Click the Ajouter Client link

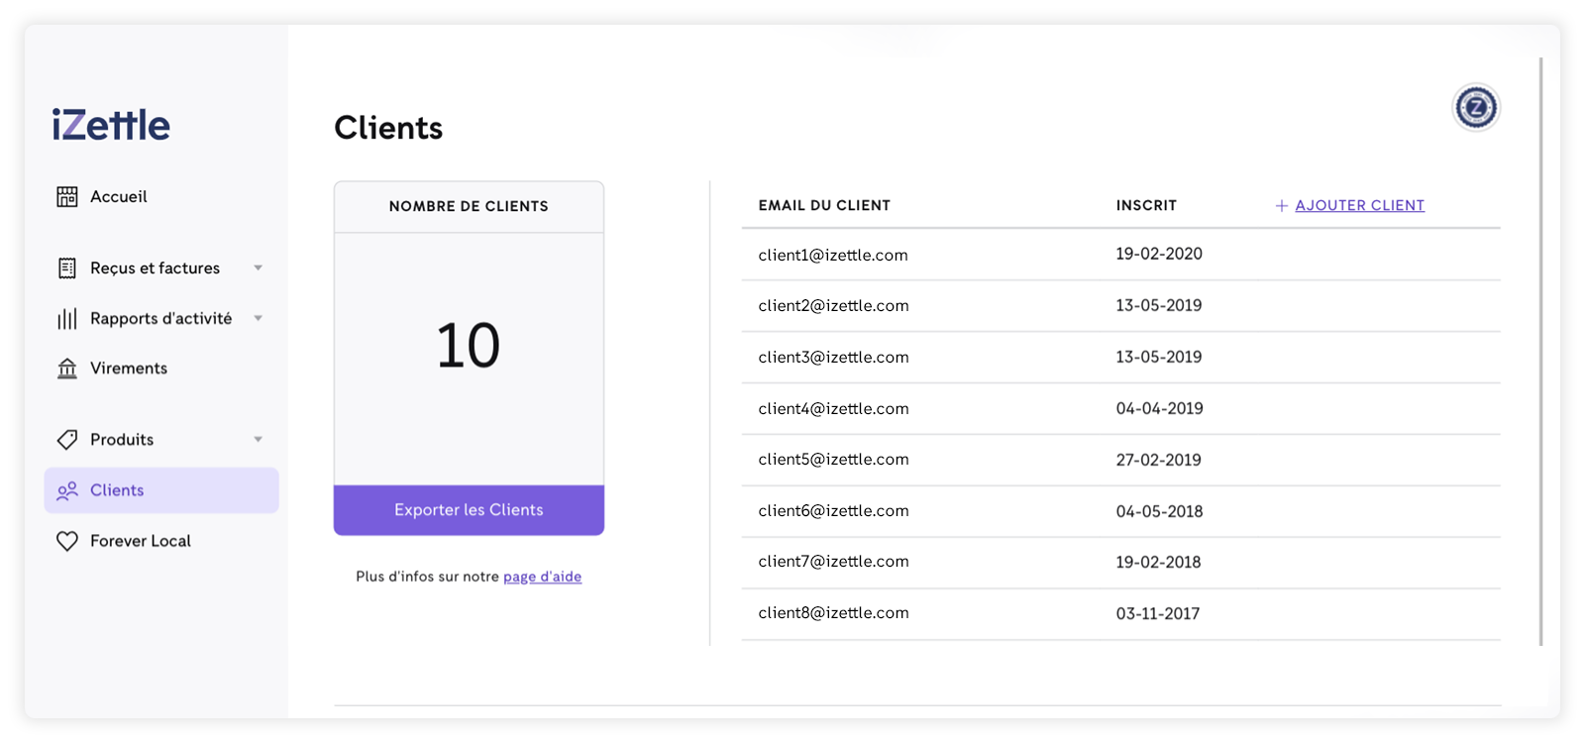(x=1359, y=206)
